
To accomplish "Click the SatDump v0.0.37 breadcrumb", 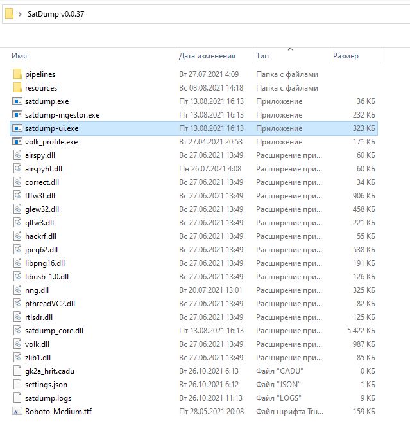I will [x=56, y=14].
